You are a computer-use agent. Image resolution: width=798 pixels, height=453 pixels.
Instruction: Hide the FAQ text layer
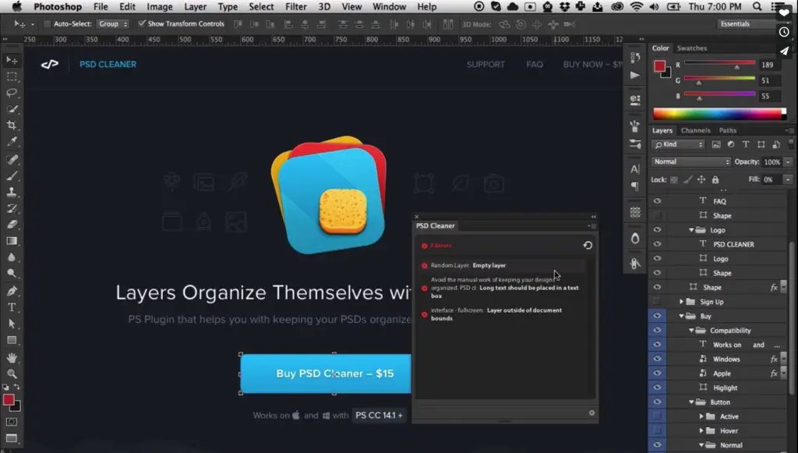(657, 201)
